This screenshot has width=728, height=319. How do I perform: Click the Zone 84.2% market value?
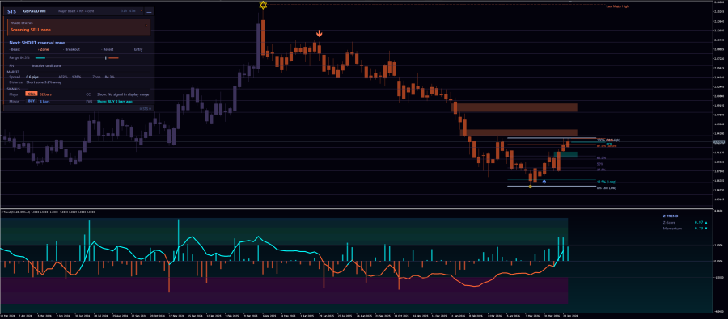pos(109,77)
